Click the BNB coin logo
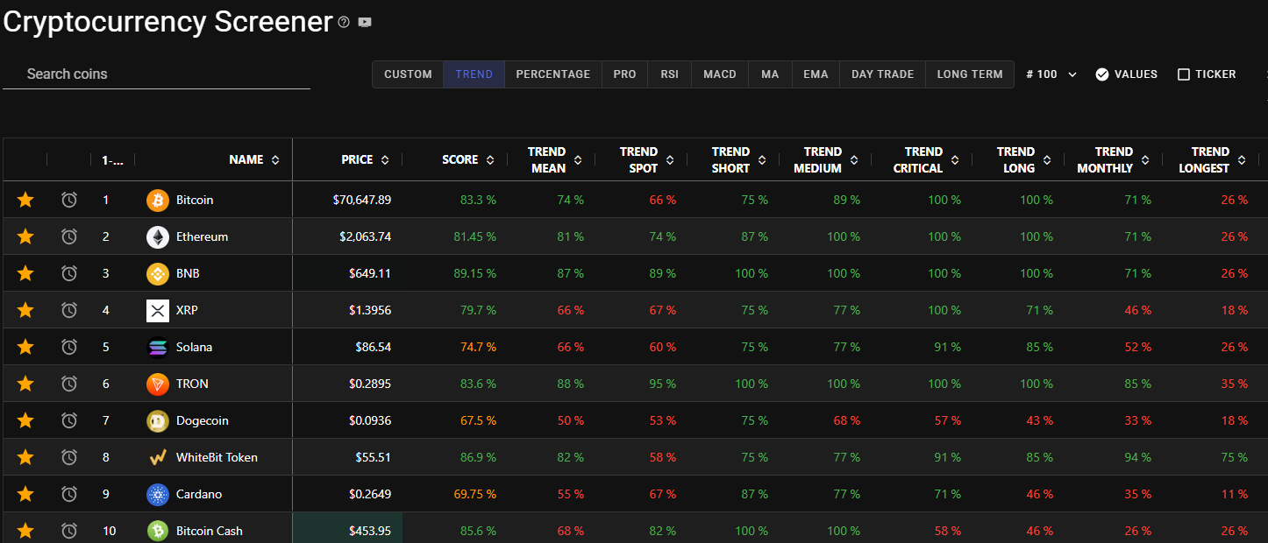The width and height of the screenshot is (1268, 543). pyautogui.click(x=157, y=273)
